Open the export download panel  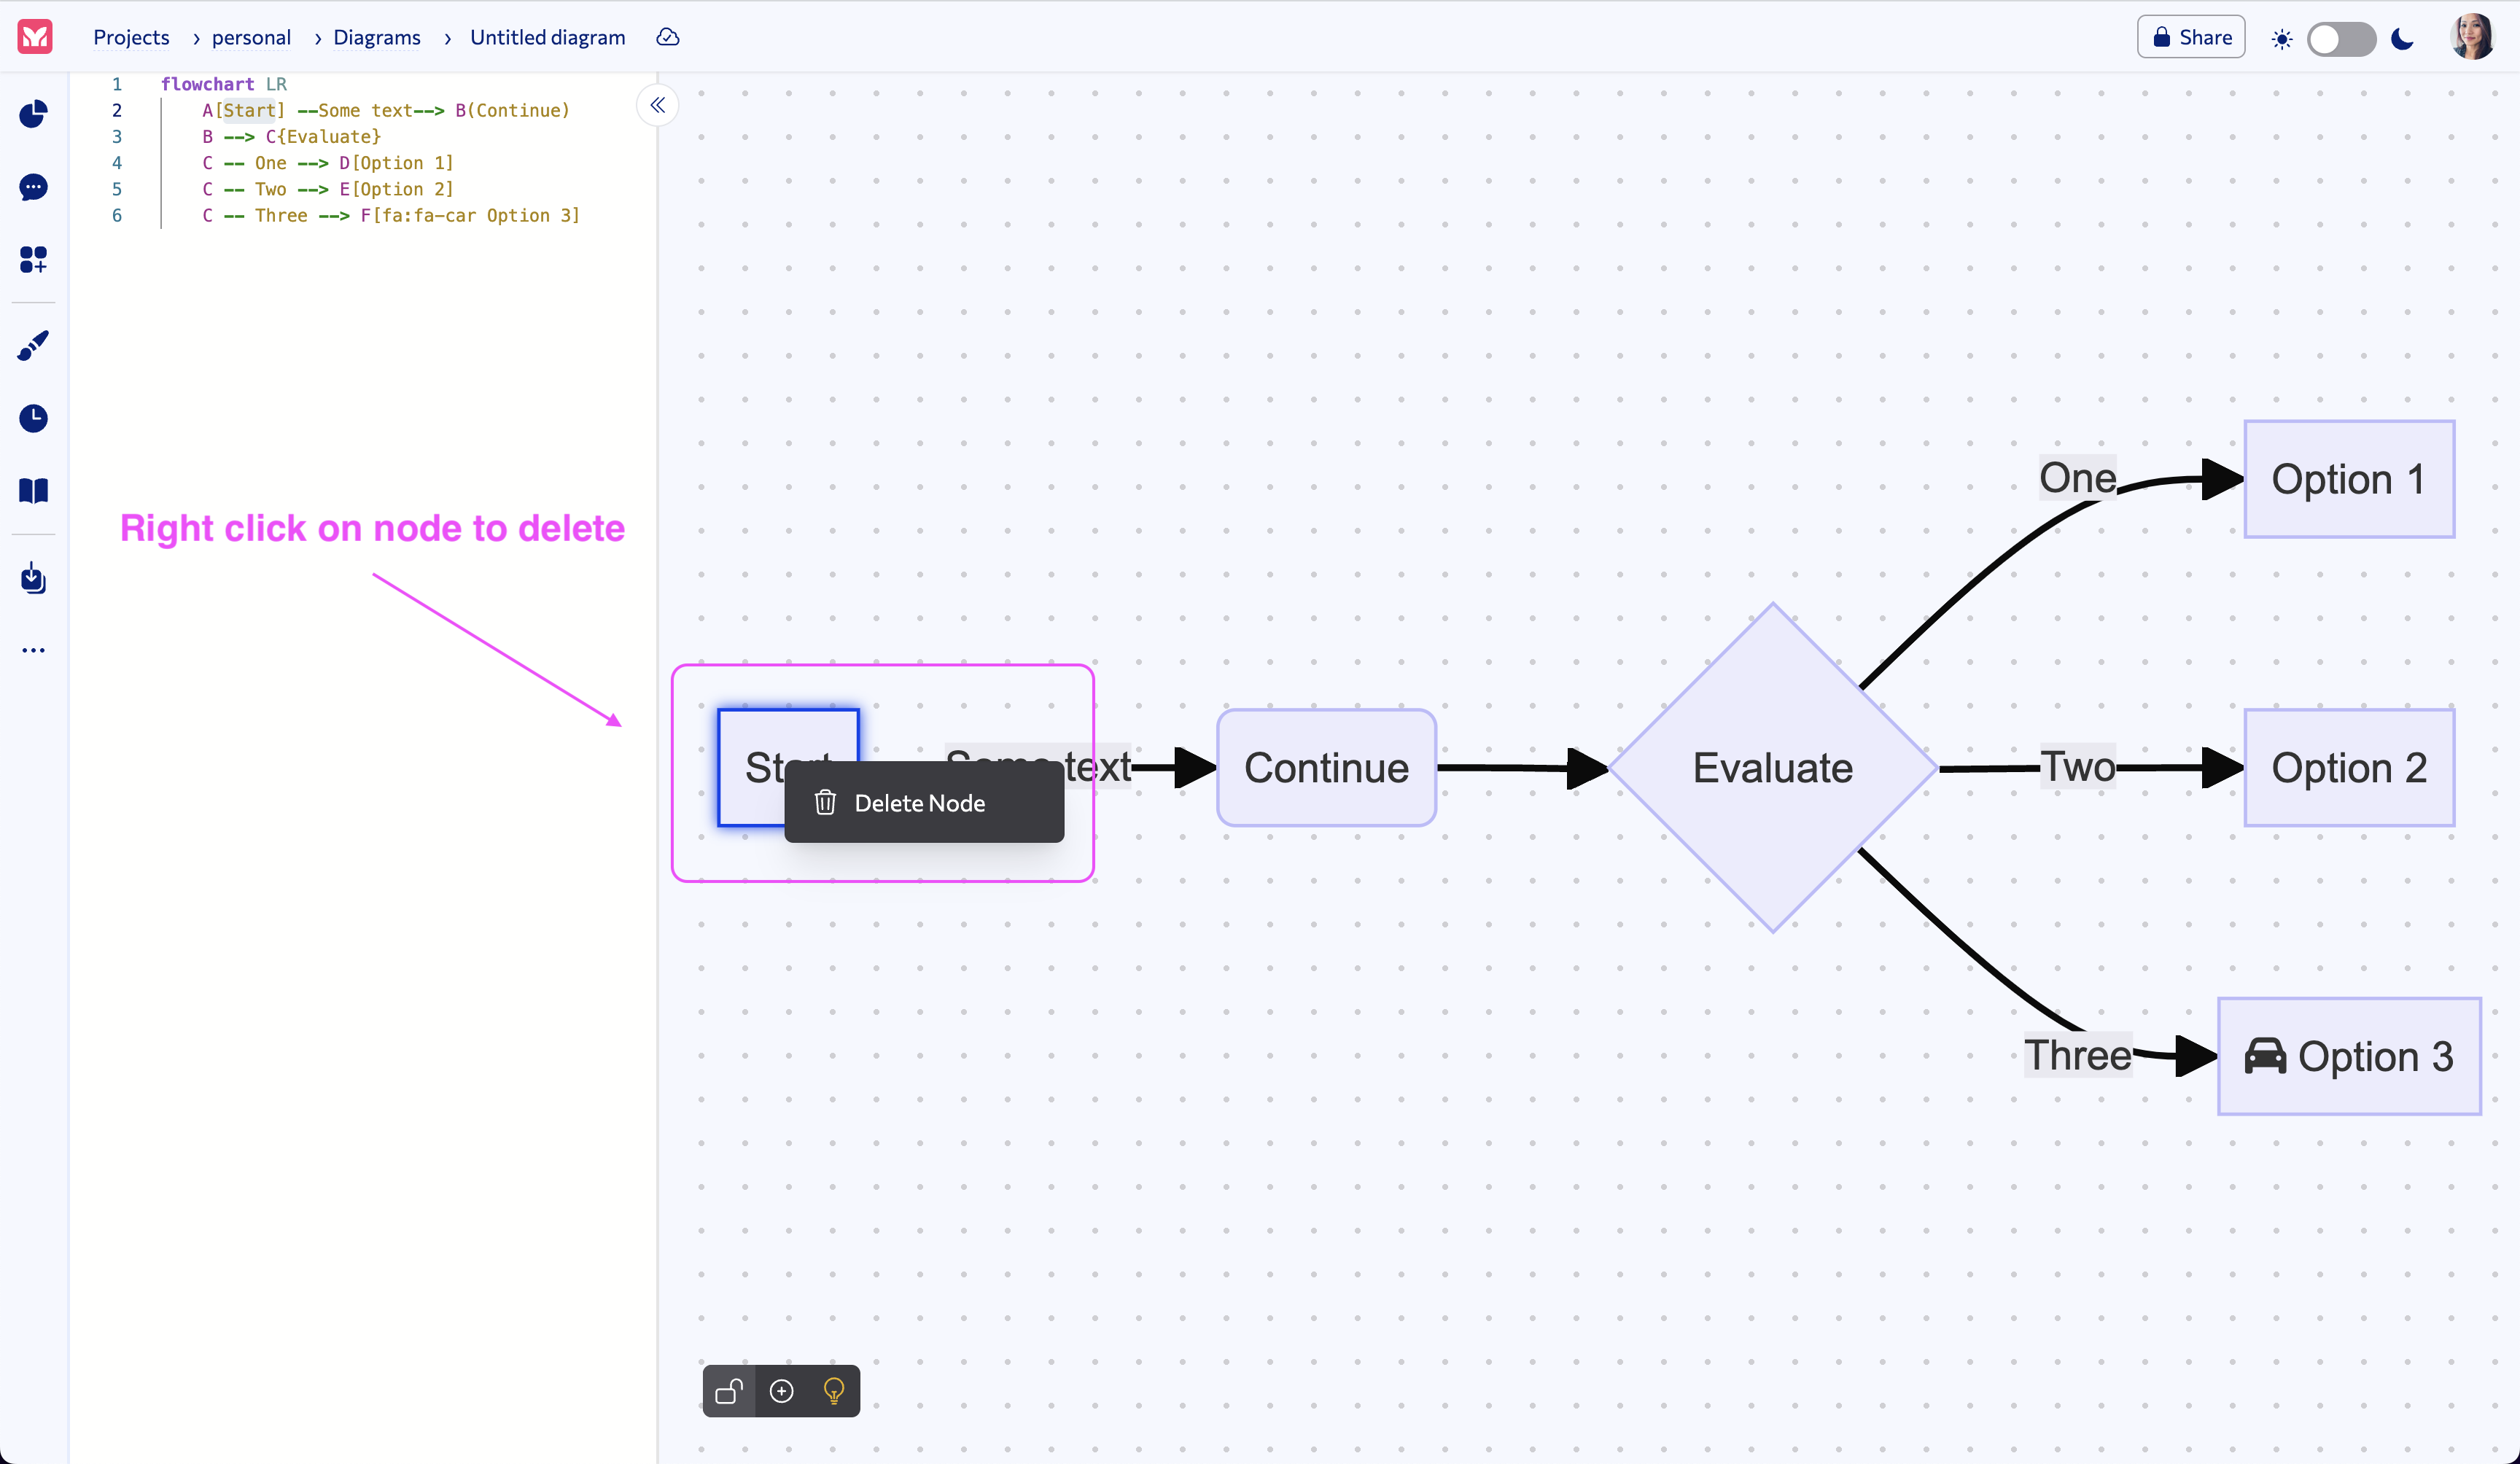(x=33, y=578)
